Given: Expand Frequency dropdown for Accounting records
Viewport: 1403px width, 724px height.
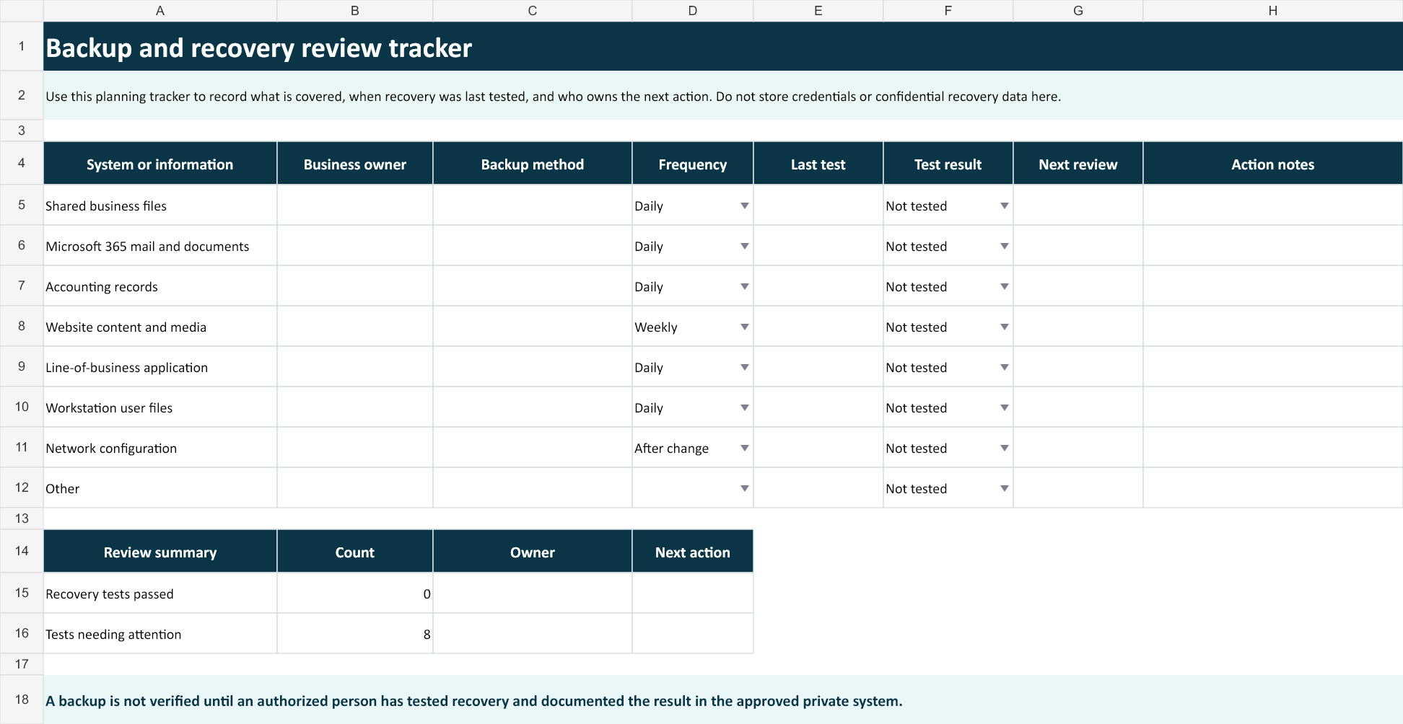Looking at the screenshot, I should pos(744,287).
